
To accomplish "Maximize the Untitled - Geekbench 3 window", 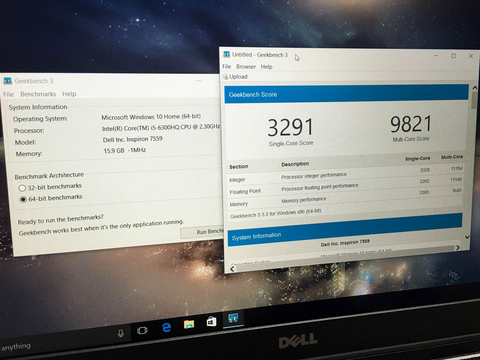I will (453, 56).
